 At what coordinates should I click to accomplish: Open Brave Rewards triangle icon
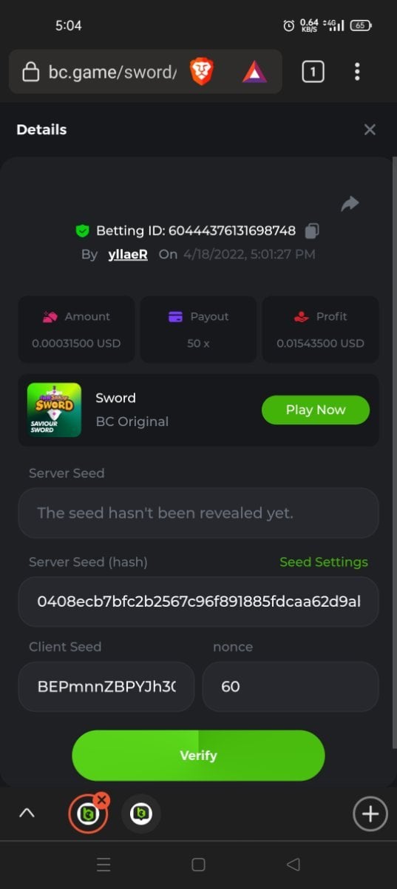tap(254, 72)
